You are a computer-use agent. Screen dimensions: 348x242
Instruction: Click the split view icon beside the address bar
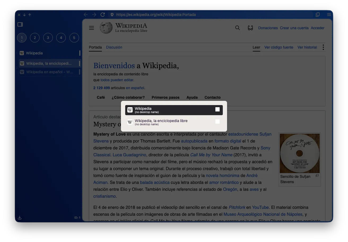[x=317, y=15]
